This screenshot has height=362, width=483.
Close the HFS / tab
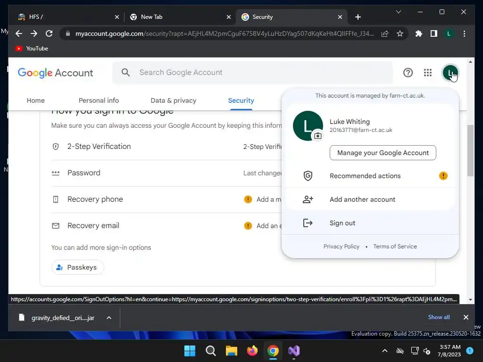[117, 17]
